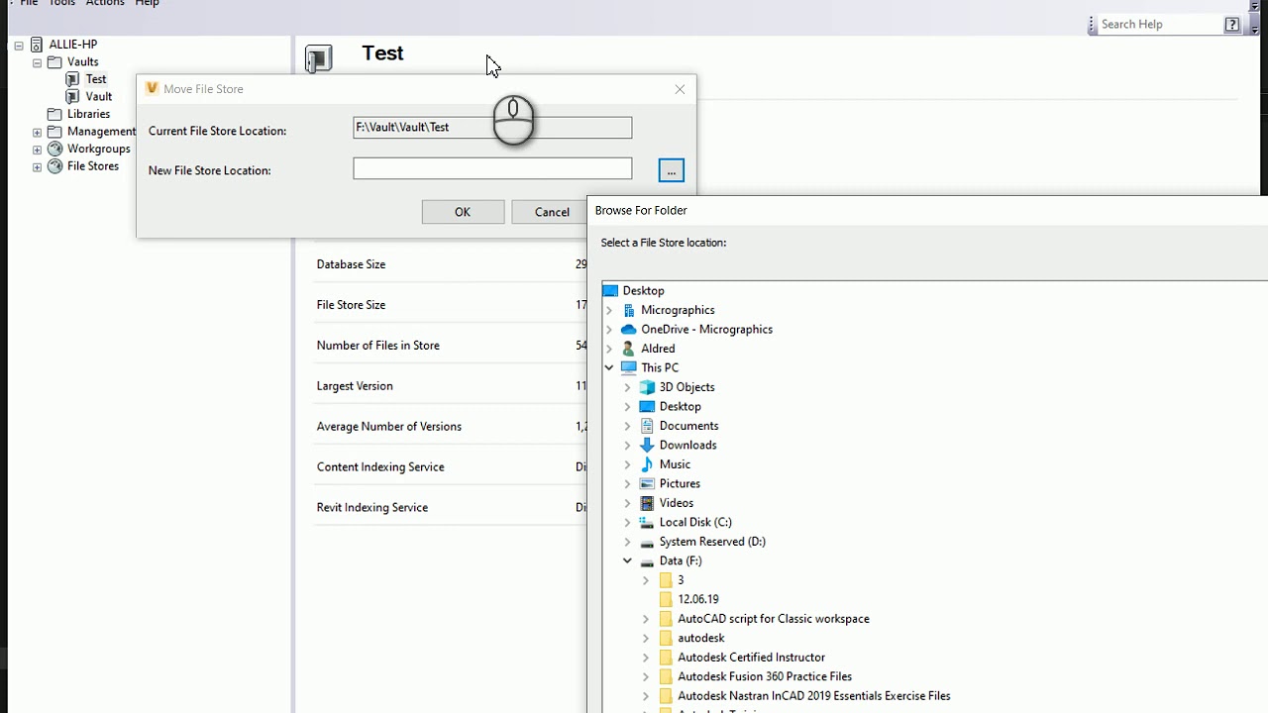Click the This PC computer icon
Image resolution: width=1268 pixels, height=713 pixels.
point(628,367)
